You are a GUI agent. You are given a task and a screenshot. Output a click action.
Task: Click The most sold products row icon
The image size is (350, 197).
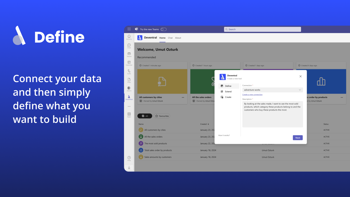(x=141, y=143)
